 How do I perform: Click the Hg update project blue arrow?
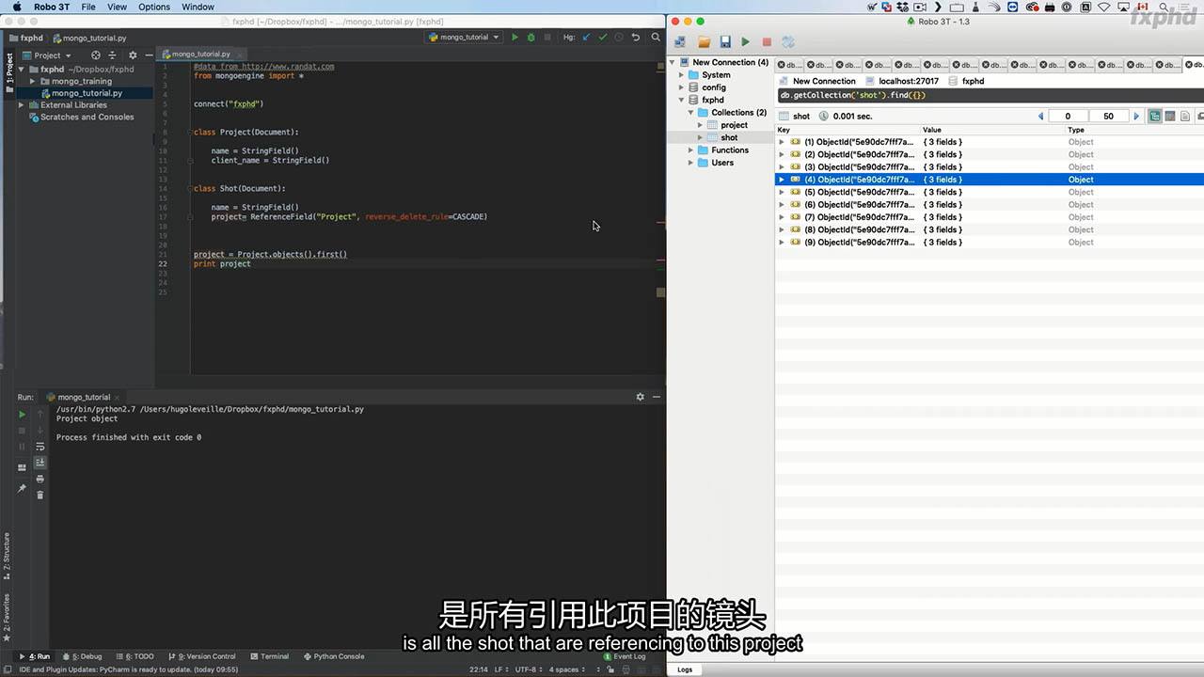click(587, 38)
